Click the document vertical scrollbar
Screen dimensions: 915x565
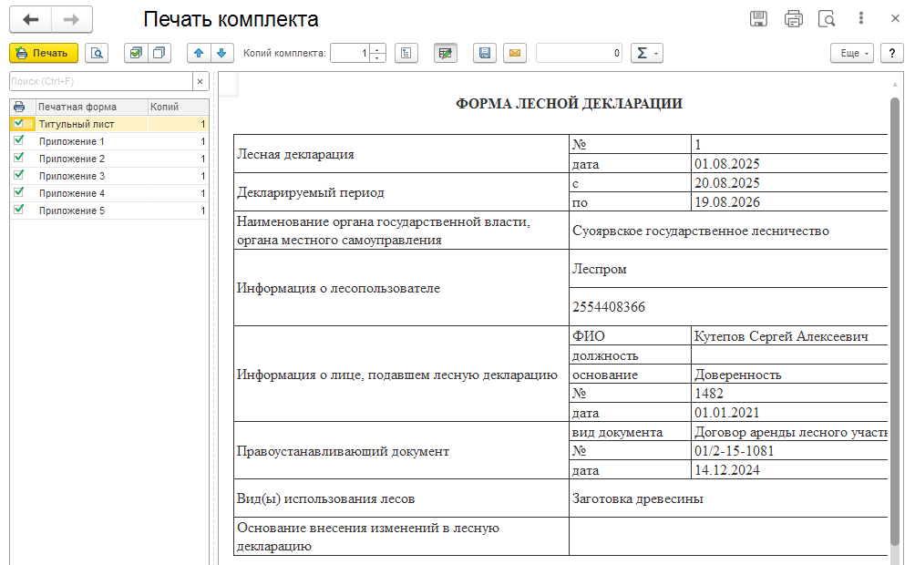coord(895,321)
